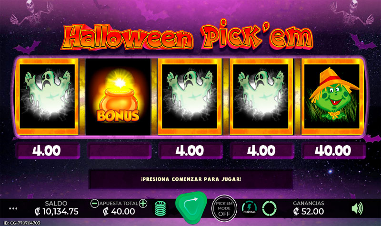Image resolution: width=381 pixels, height=226 pixels.
Task: Switch the Normal speed lightning toggle
Action: tap(249, 208)
